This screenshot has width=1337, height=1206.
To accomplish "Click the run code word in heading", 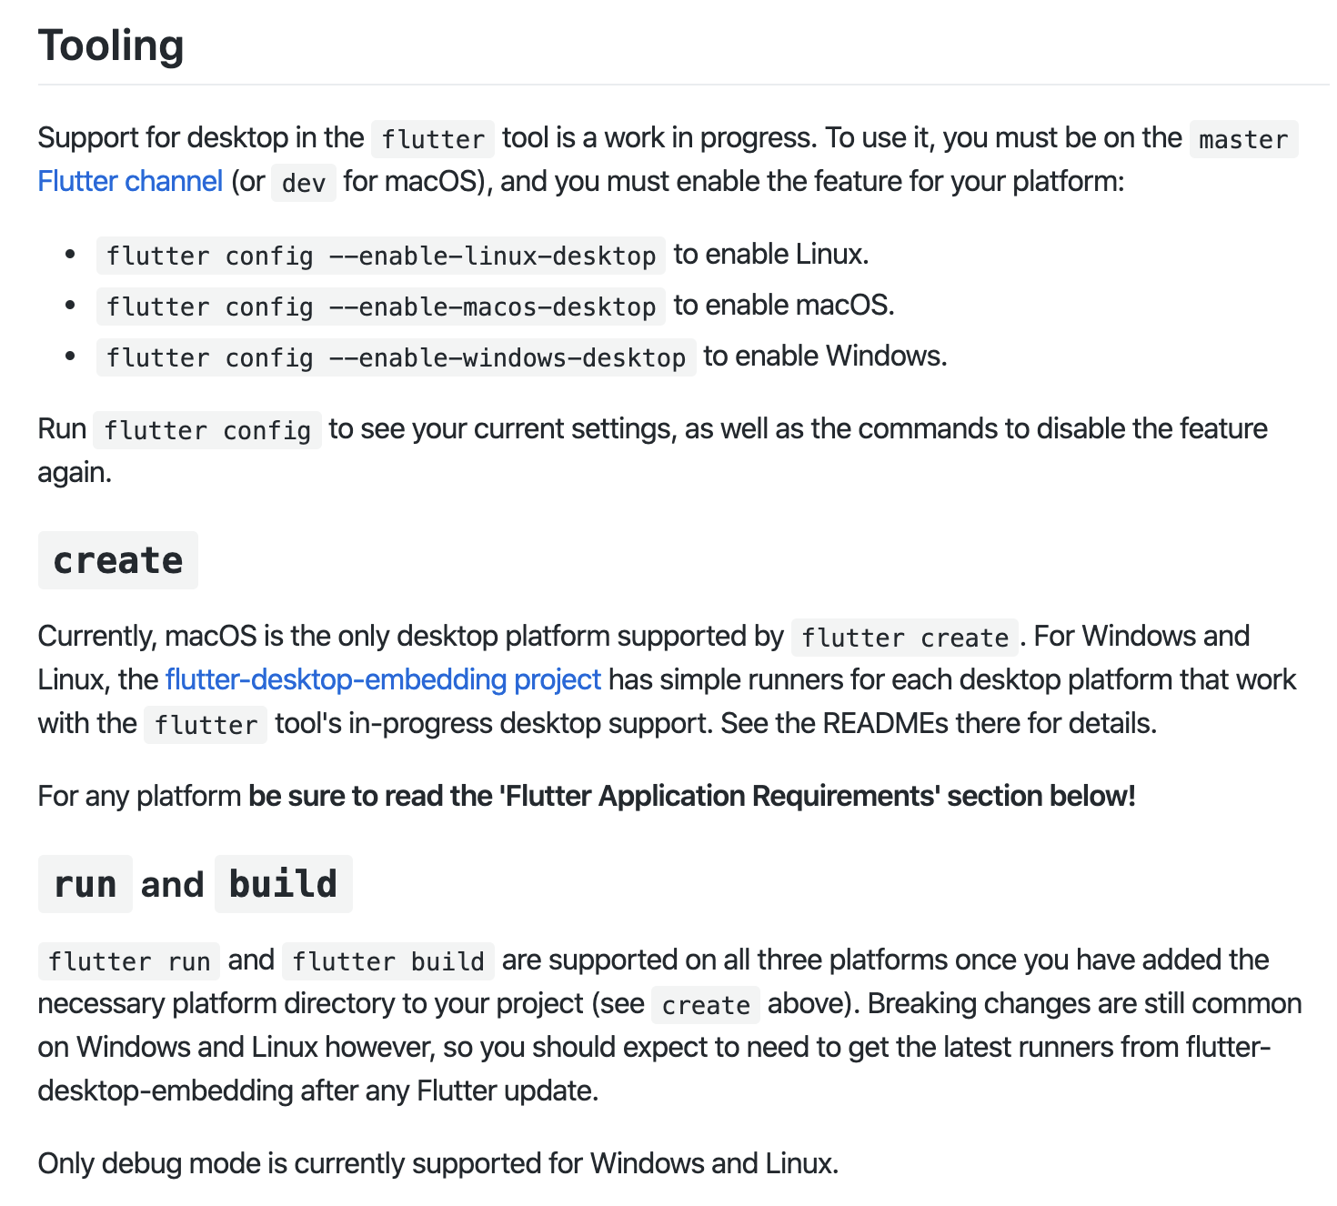I will (85, 884).
